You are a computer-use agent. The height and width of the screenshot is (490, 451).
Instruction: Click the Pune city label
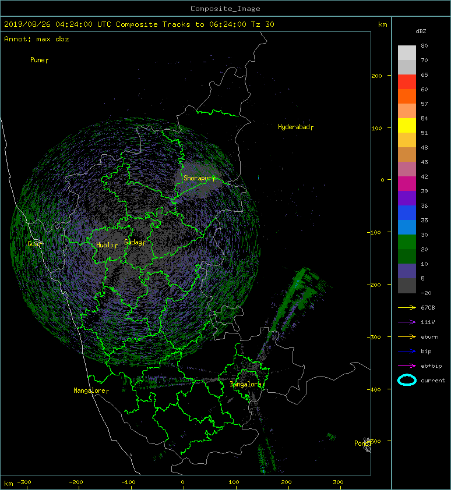coord(37,60)
